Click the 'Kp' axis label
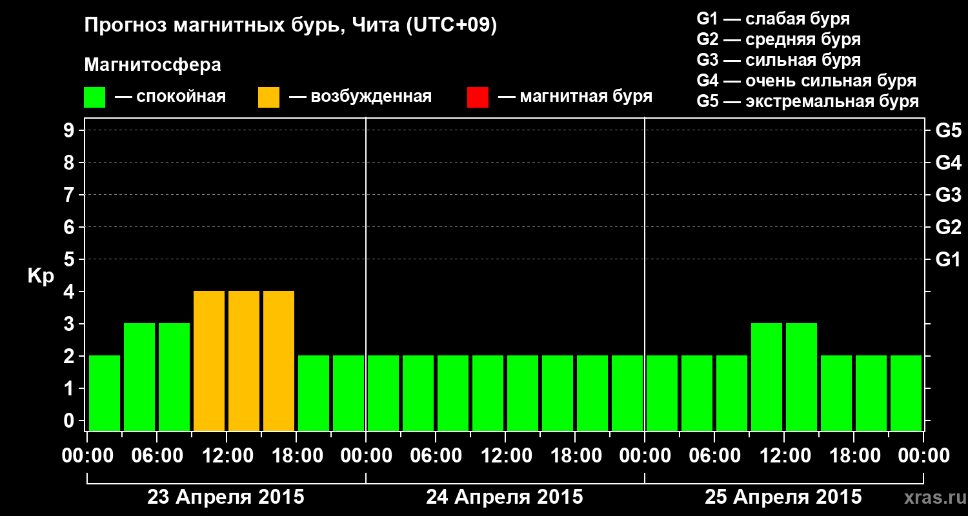 [41, 276]
